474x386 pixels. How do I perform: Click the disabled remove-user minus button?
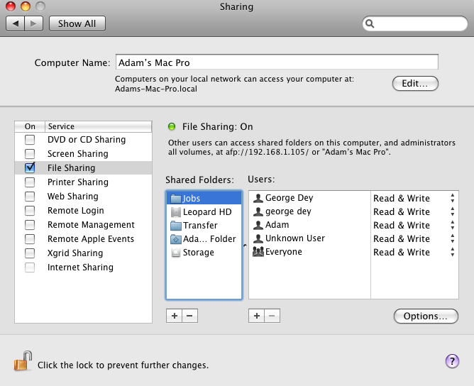pyautogui.click(x=272, y=316)
